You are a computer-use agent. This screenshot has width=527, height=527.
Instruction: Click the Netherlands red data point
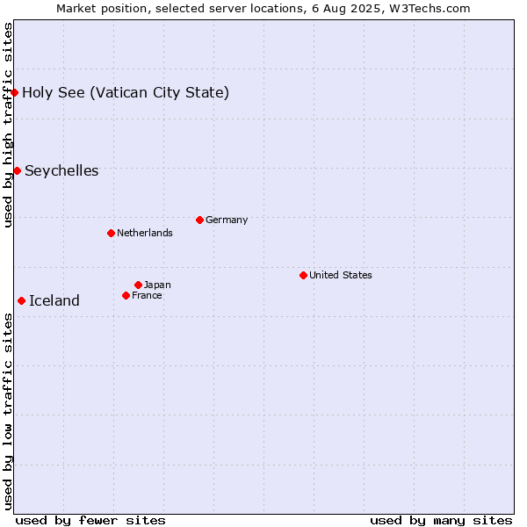(x=112, y=234)
